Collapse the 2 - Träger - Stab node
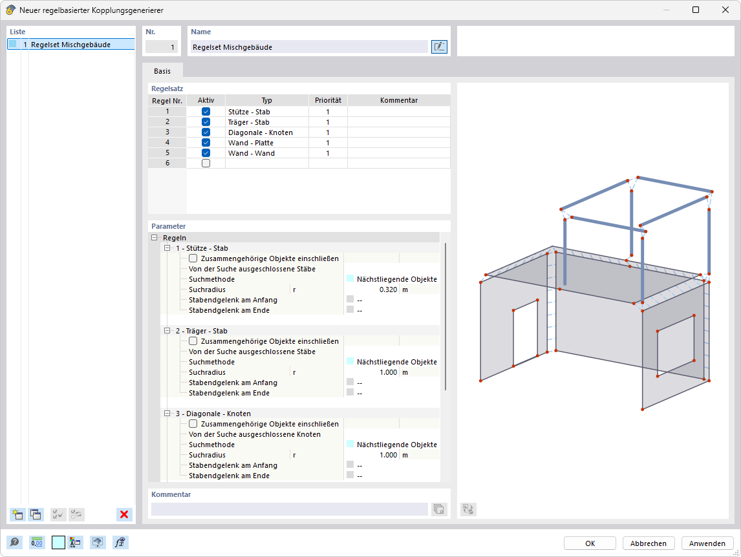 167,331
